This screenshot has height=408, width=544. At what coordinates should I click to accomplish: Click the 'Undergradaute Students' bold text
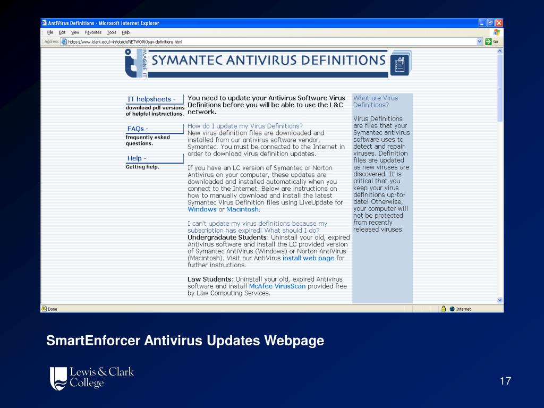pyautogui.click(x=227, y=237)
